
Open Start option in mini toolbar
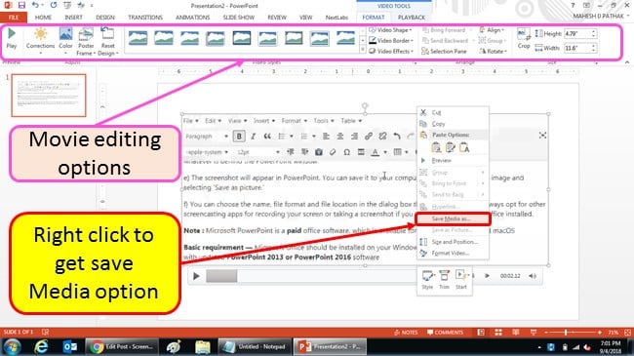tap(461, 280)
